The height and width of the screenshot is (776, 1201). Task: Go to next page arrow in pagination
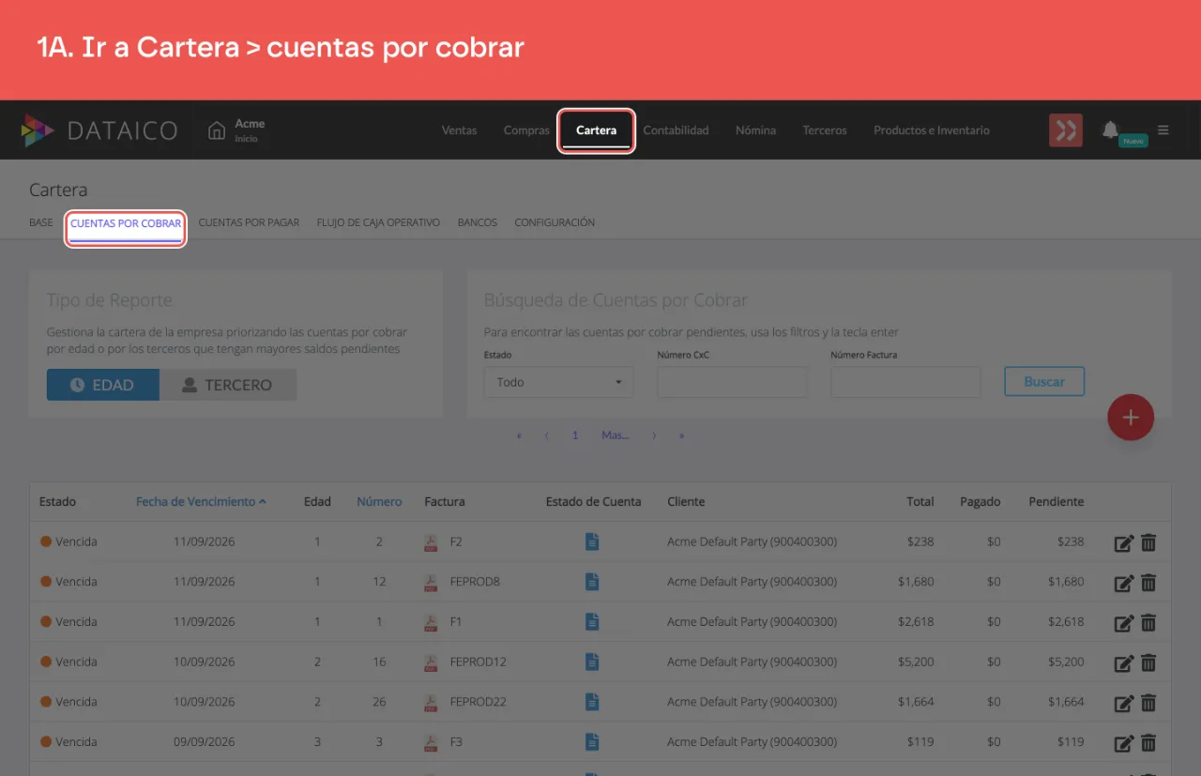pyautogui.click(x=654, y=435)
